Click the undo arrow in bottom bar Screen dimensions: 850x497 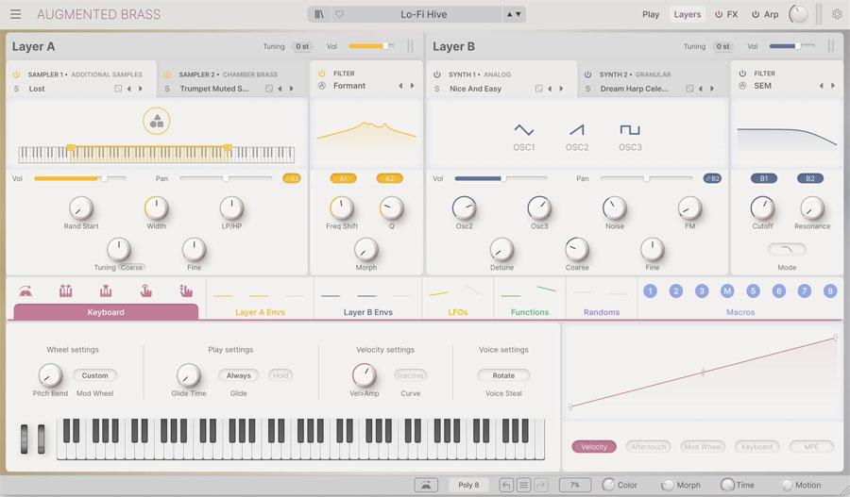[506, 485]
